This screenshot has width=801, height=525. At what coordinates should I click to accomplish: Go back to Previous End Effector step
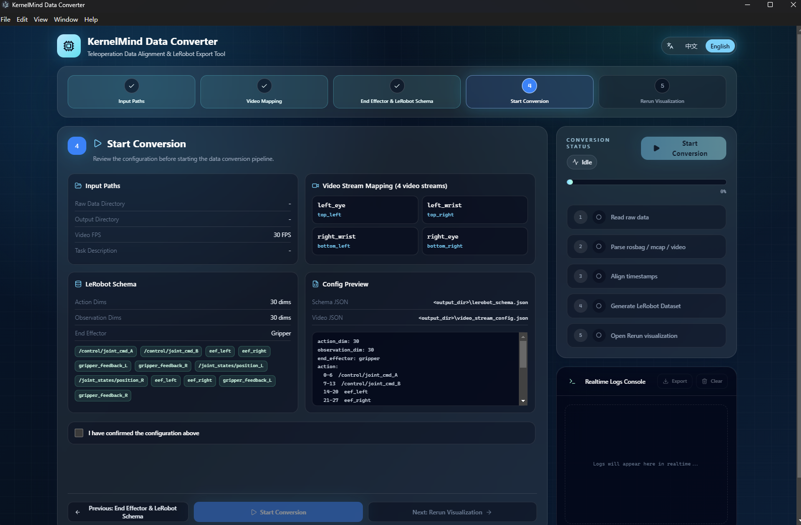[x=128, y=512]
